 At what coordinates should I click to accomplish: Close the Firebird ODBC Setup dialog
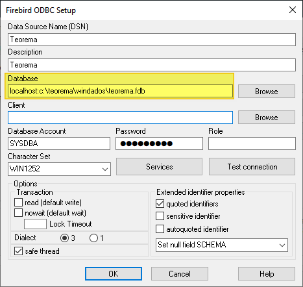pyautogui.click(x=293, y=10)
